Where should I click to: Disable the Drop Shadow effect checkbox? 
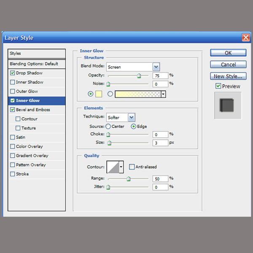(x=12, y=73)
